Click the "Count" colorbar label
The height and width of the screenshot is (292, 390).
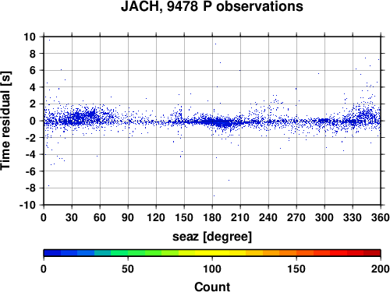pyautogui.click(x=212, y=287)
